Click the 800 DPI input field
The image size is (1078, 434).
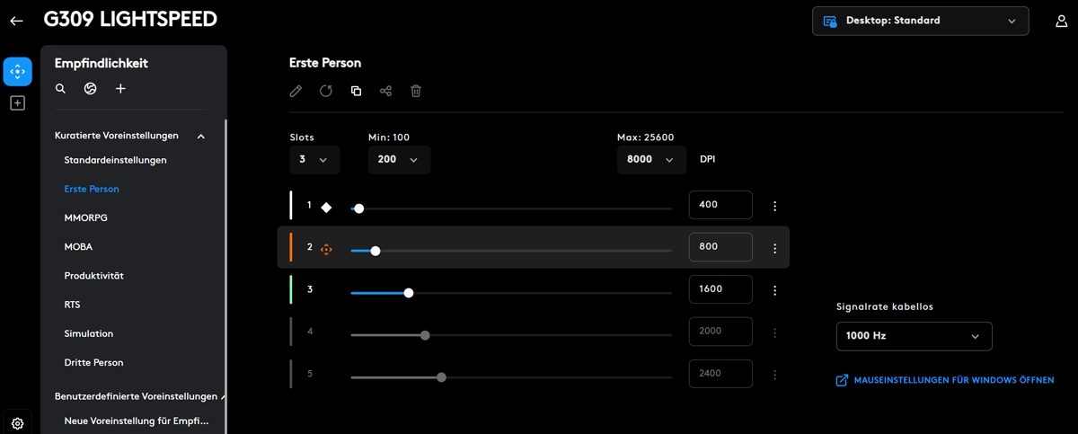(x=720, y=247)
